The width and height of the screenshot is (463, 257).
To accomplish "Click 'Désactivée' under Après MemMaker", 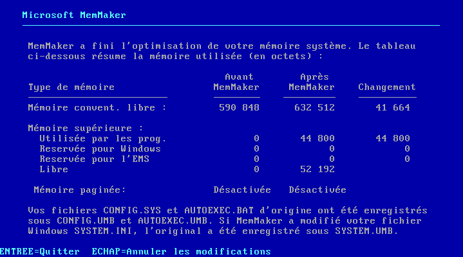I will pyautogui.click(x=317, y=190).
